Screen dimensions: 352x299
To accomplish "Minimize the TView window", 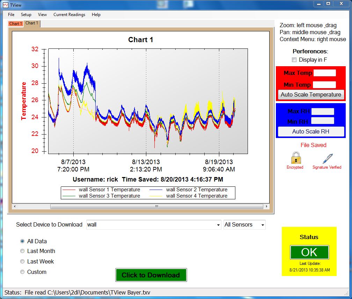I will click(x=319, y=4).
